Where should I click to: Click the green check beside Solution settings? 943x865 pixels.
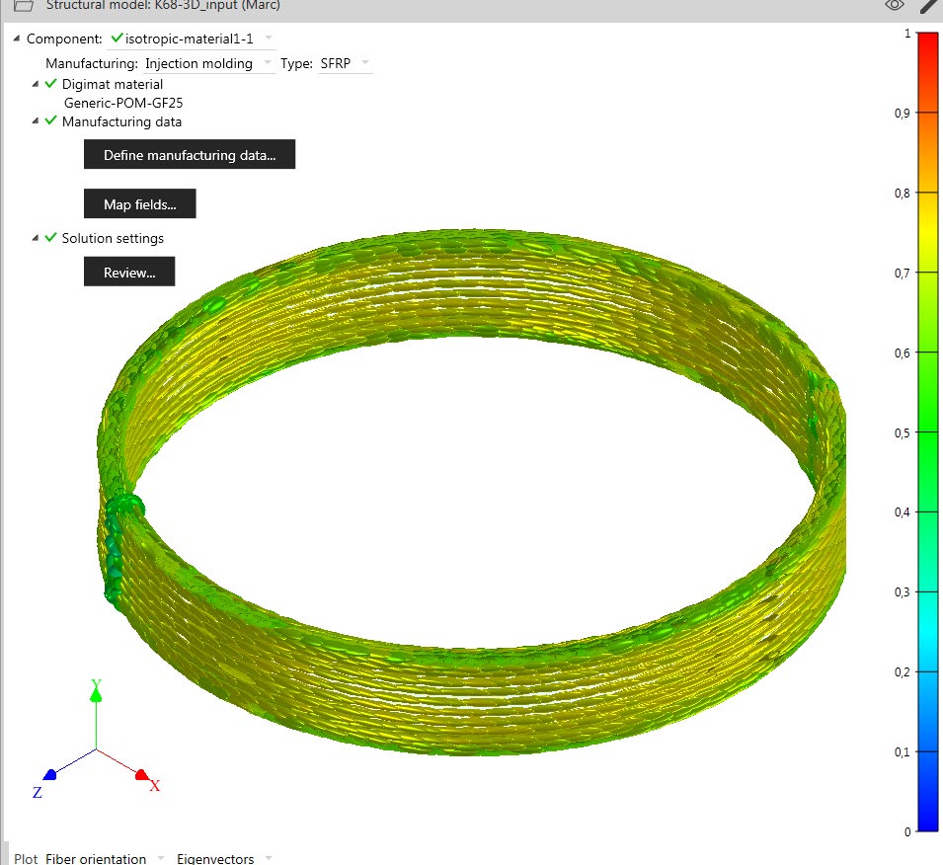click(51, 238)
